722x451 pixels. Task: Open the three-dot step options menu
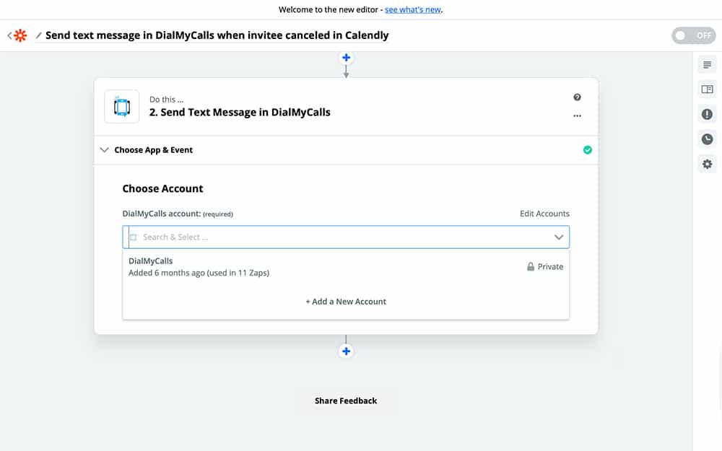tap(577, 115)
